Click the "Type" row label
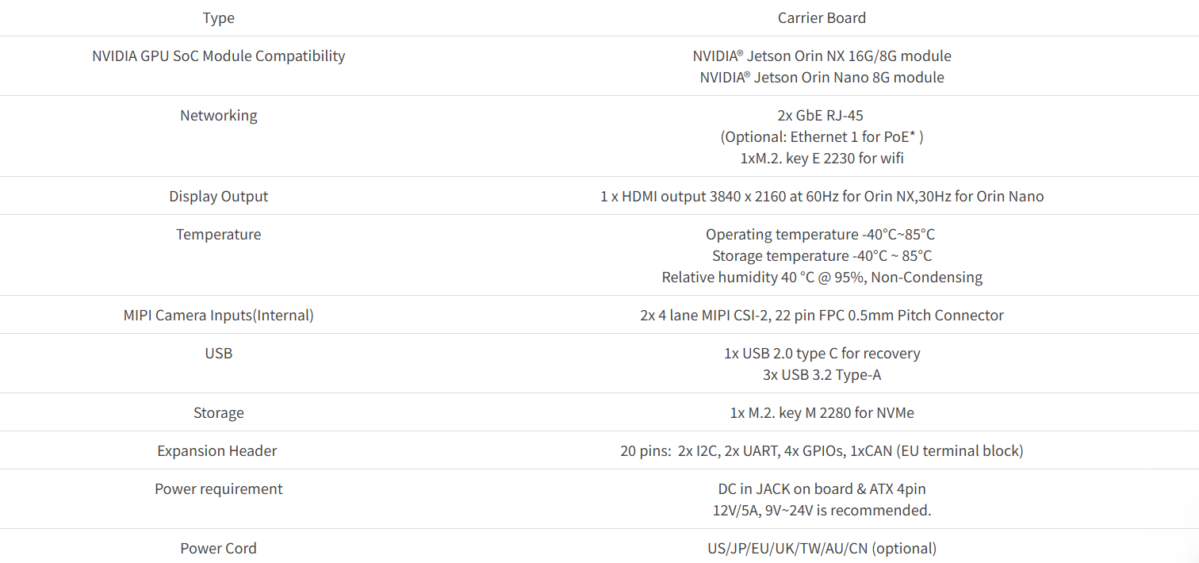Viewport: 1199px width, 563px height. click(218, 17)
